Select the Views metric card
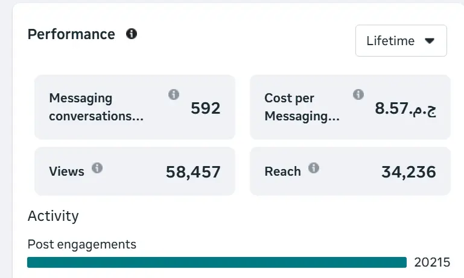464x278 pixels. [x=135, y=171]
